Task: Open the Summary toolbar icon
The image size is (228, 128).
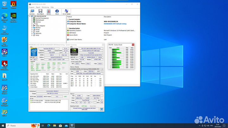Action: (x=32, y=11)
